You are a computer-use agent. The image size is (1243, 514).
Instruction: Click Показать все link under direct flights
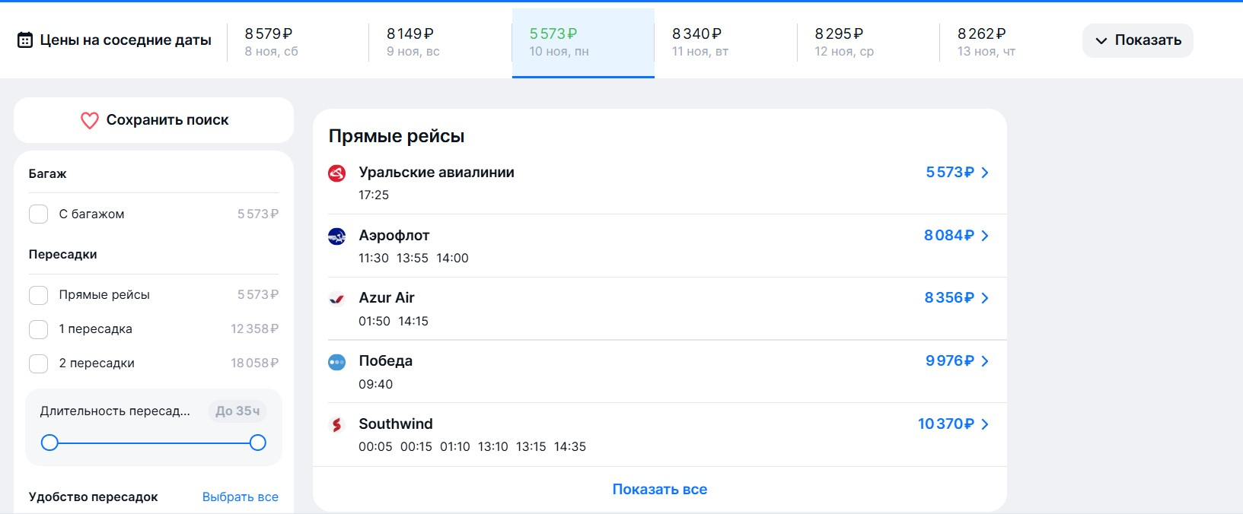point(659,490)
